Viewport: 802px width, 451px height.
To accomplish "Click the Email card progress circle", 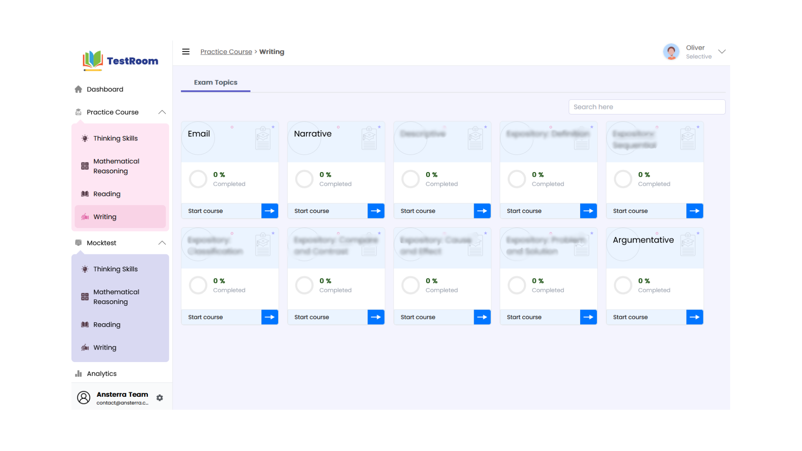I will (x=198, y=179).
